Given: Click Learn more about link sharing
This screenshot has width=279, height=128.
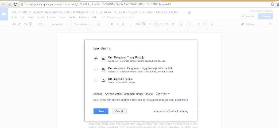Looking at the screenshot, I should [170, 111].
